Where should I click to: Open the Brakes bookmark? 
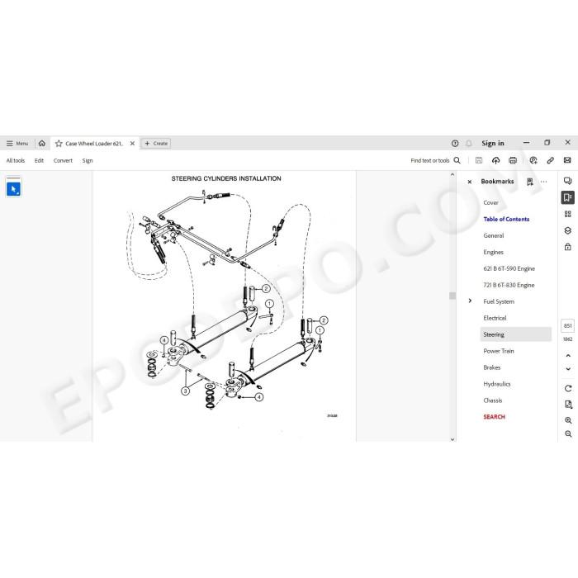pyautogui.click(x=492, y=367)
